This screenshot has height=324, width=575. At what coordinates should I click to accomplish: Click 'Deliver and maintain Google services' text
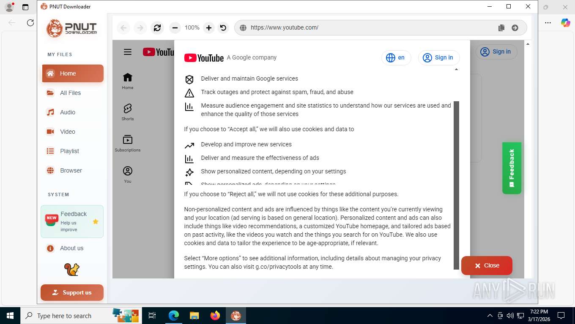pyautogui.click(x=249, y=78)
